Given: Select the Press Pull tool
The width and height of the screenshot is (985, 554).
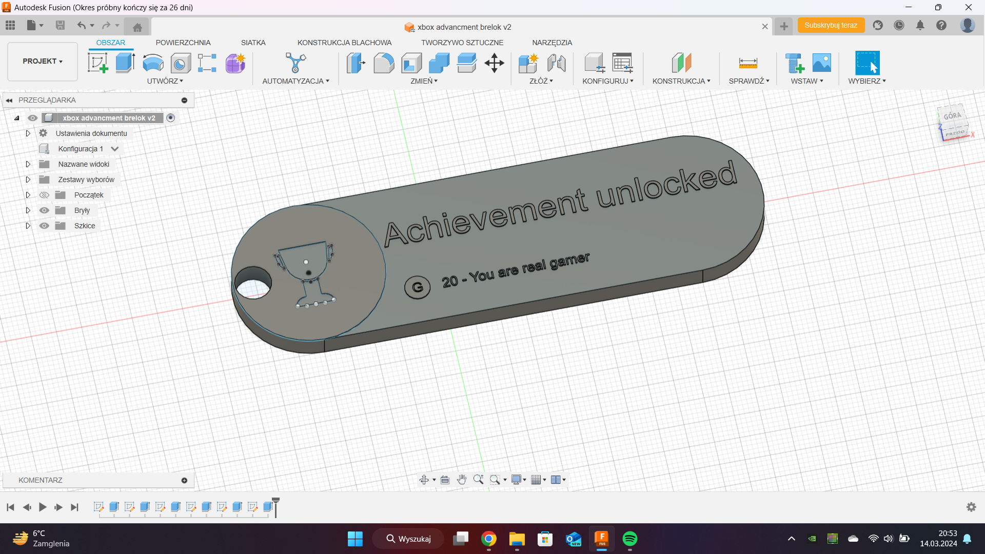Looking at the screenshot, I should click(x=356, y=63).
